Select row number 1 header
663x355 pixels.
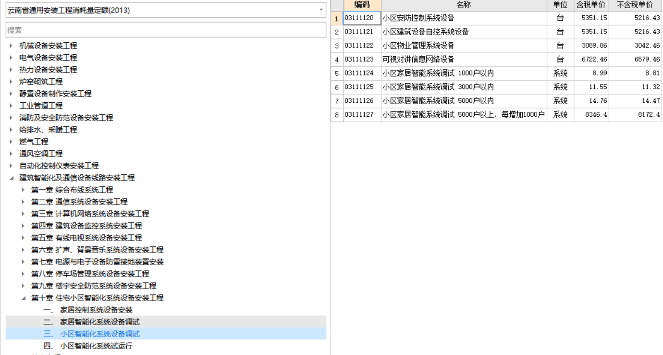coord(337,18)
